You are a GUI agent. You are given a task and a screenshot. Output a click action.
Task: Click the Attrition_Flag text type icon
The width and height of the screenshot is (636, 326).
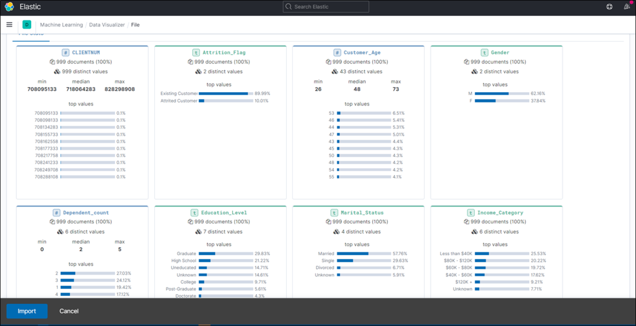coord(196,52)
